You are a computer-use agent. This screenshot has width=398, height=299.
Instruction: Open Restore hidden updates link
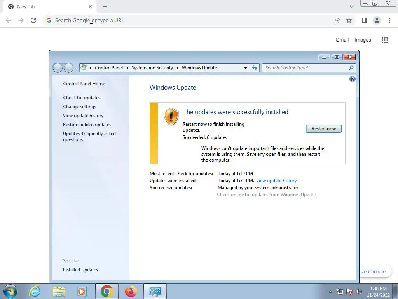(x=87, y=125)
